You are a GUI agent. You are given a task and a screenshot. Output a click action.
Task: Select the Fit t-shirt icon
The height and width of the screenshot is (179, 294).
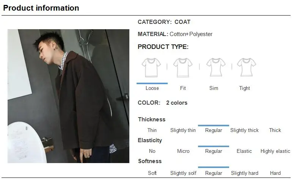(183, 68)
